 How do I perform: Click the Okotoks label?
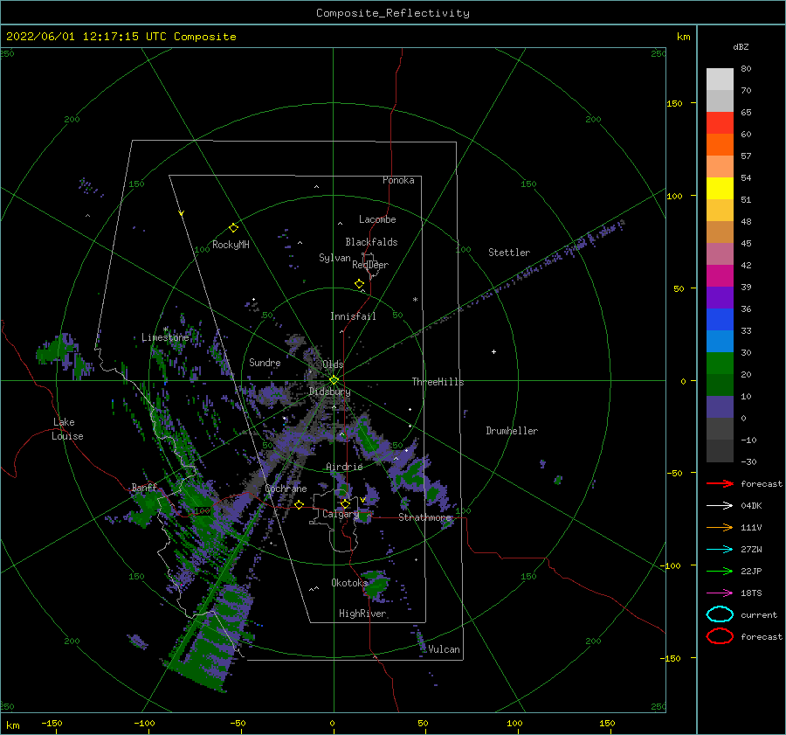(349, 582)
